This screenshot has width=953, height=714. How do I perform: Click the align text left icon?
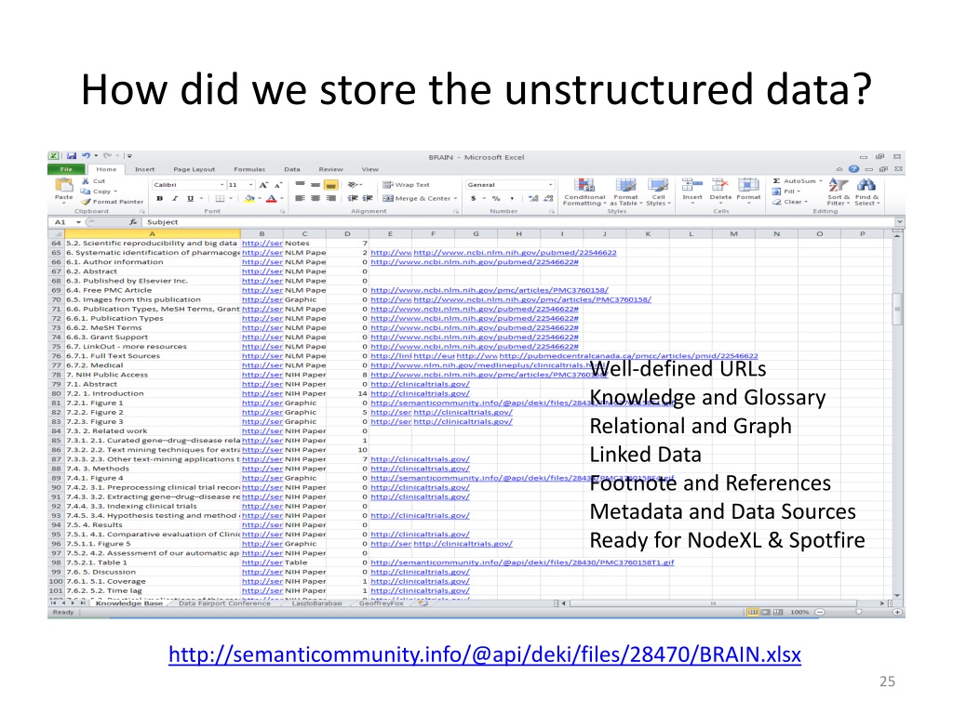(300, 198)
